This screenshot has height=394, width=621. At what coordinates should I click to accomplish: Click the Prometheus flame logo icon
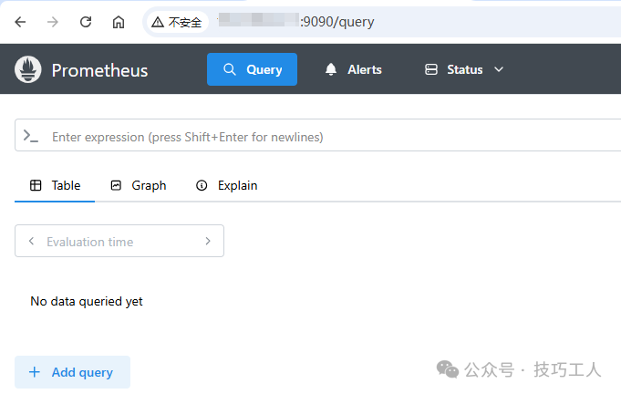[29, 69]
